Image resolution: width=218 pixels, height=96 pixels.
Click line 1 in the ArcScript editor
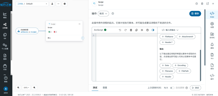coord(127,36)
